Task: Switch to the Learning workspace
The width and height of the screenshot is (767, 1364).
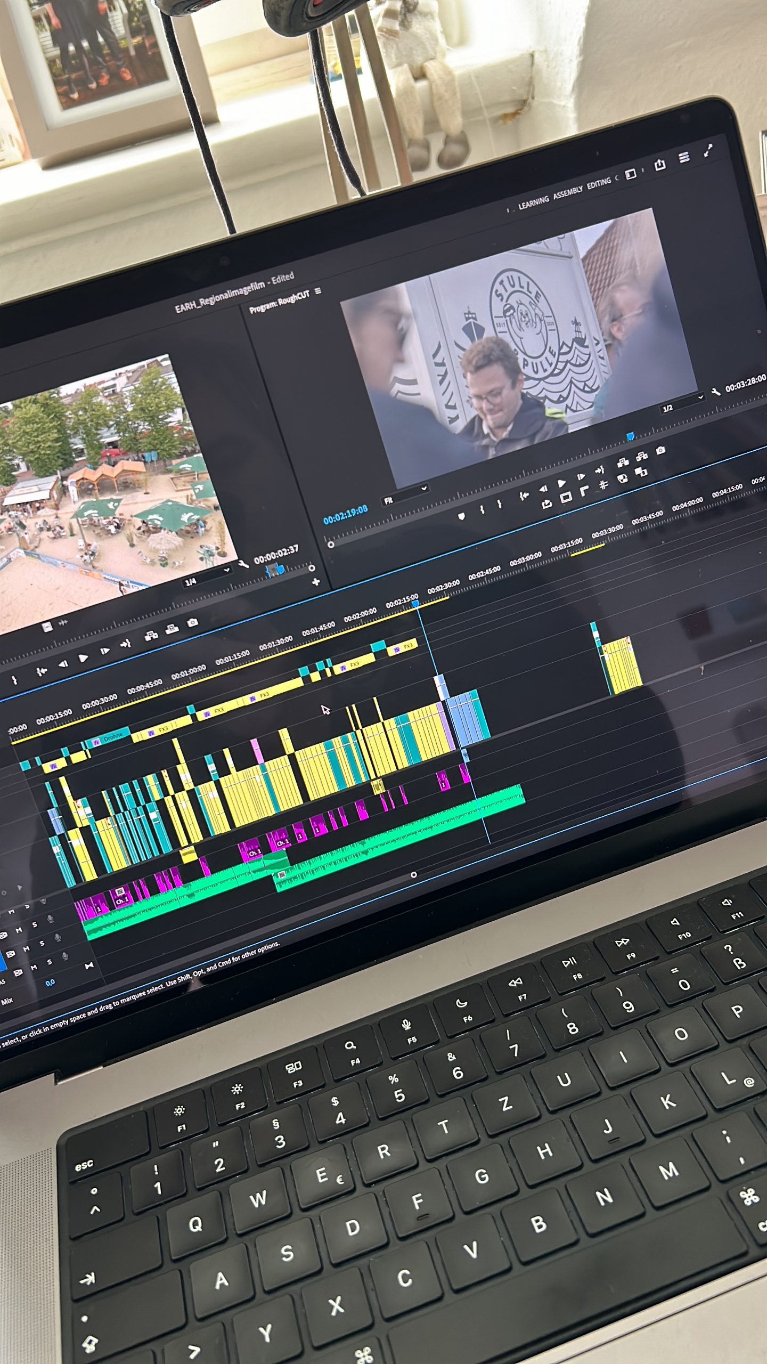Action: 533,202
